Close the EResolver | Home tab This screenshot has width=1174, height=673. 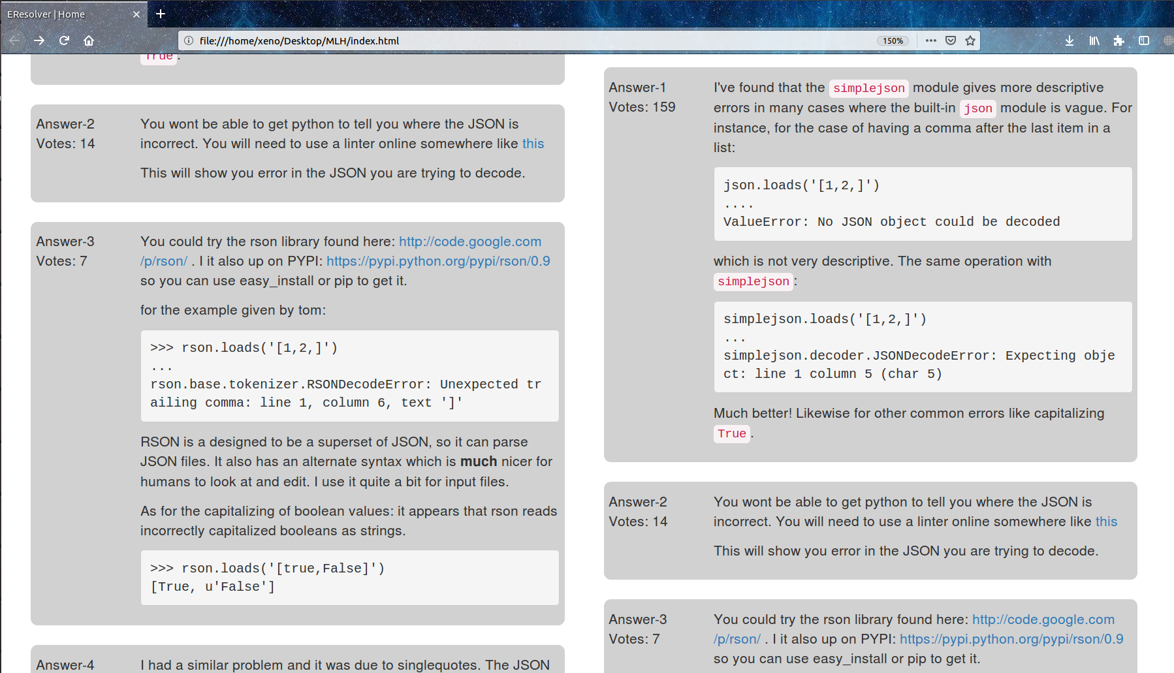[136, 14]
